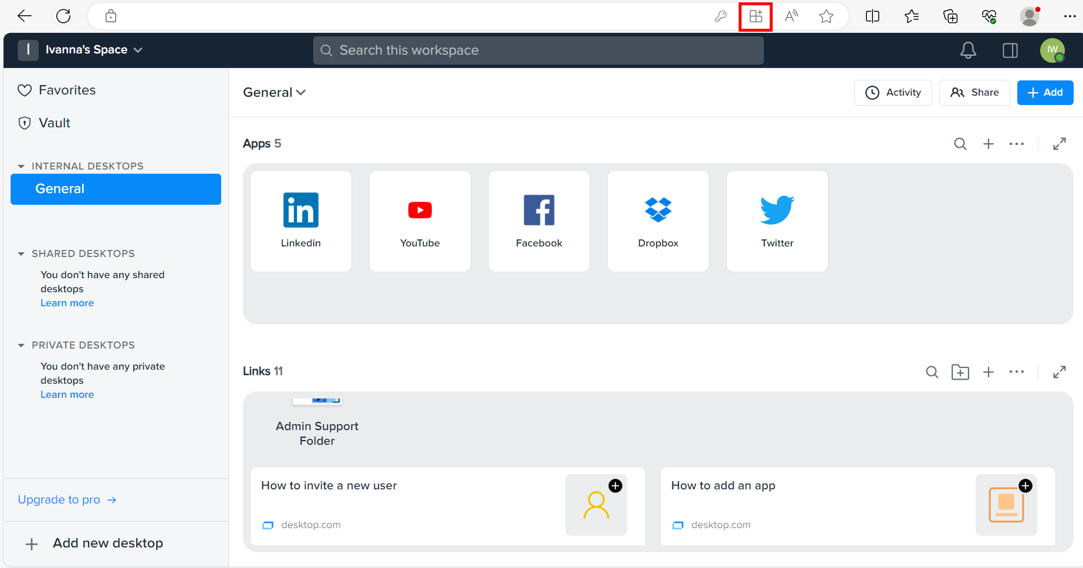Open notifications via the bell icon

point(968,50)
